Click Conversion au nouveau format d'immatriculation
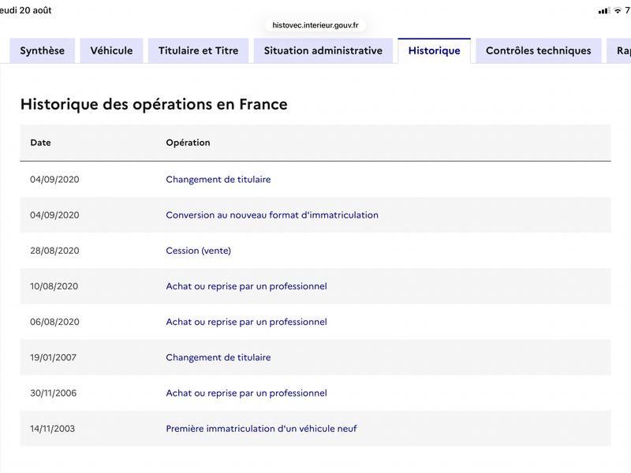 272,215
